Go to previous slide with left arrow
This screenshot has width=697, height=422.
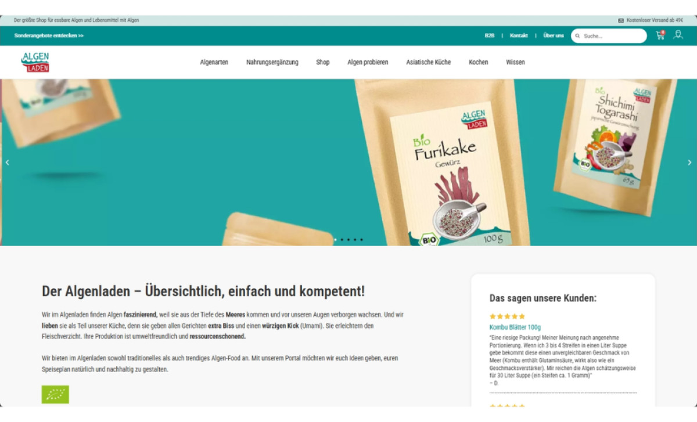[x=7, y=163]
